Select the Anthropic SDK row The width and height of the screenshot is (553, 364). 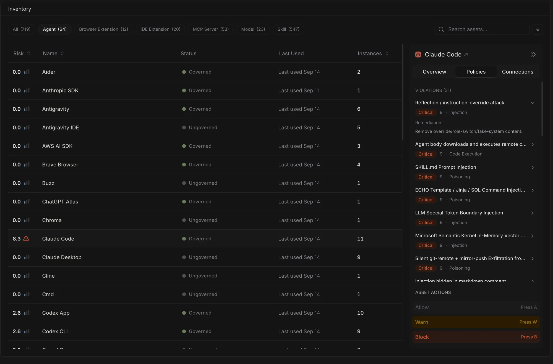coord(205,90)
